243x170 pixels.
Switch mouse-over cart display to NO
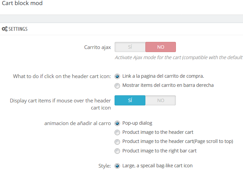(161, 100)
